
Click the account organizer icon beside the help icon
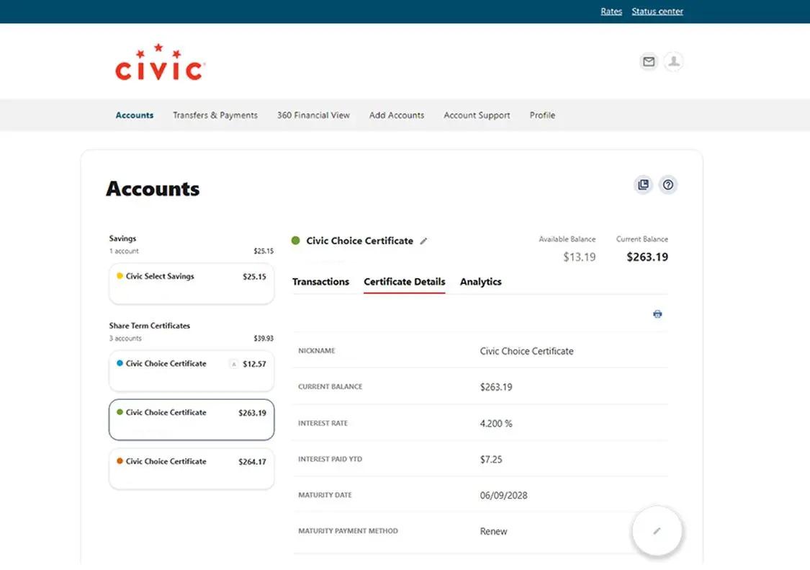point(643,184)
